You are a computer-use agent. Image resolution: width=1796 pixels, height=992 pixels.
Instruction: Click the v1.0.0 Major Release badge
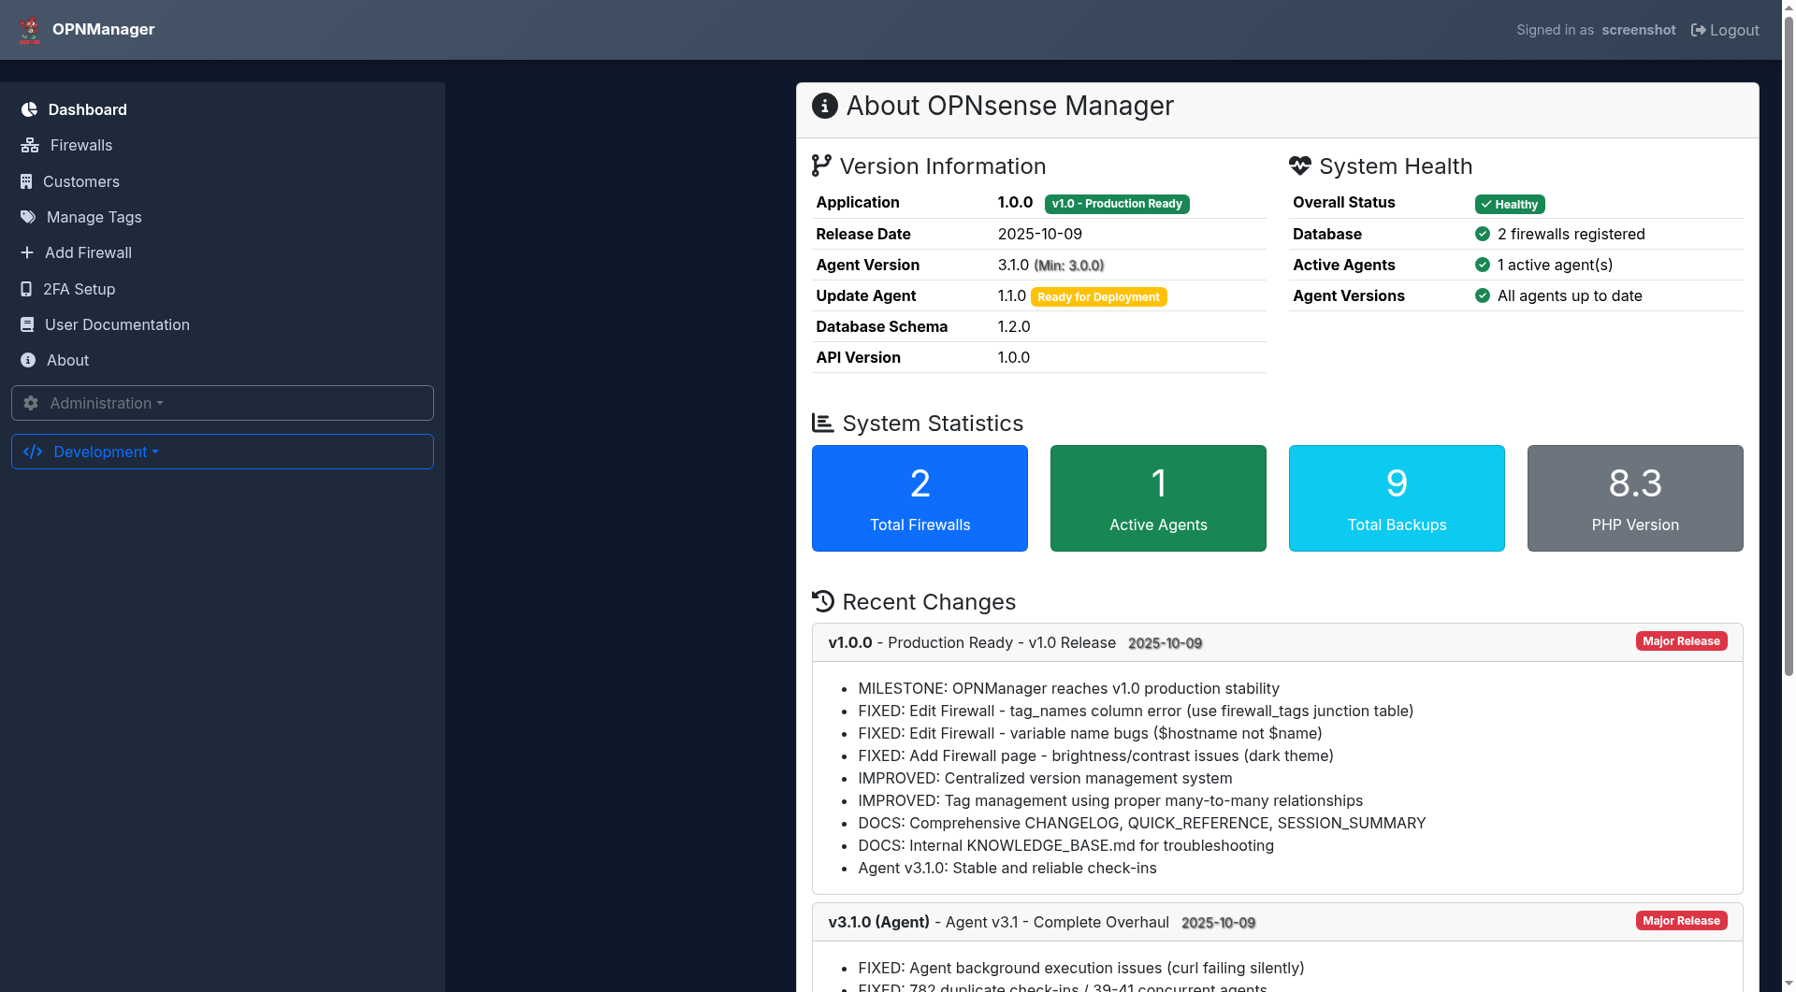(1681, 641)
